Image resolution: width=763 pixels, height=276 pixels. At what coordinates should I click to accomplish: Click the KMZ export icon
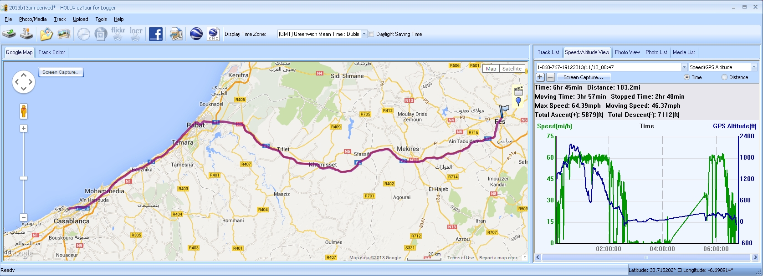213,34
